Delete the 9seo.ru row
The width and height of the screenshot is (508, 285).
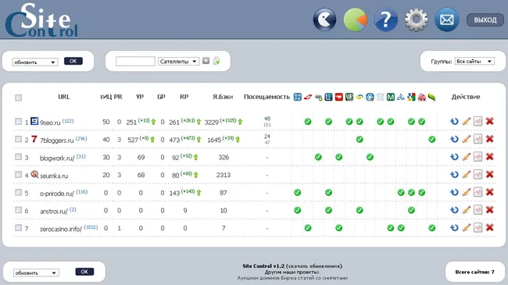click(x=490, y=122)
